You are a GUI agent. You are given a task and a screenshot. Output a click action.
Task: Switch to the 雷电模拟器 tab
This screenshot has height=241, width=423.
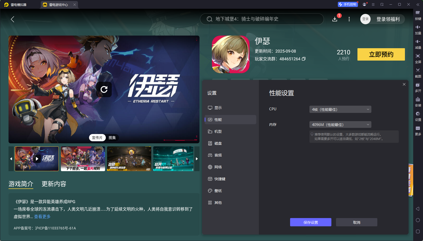click(15, 5)
